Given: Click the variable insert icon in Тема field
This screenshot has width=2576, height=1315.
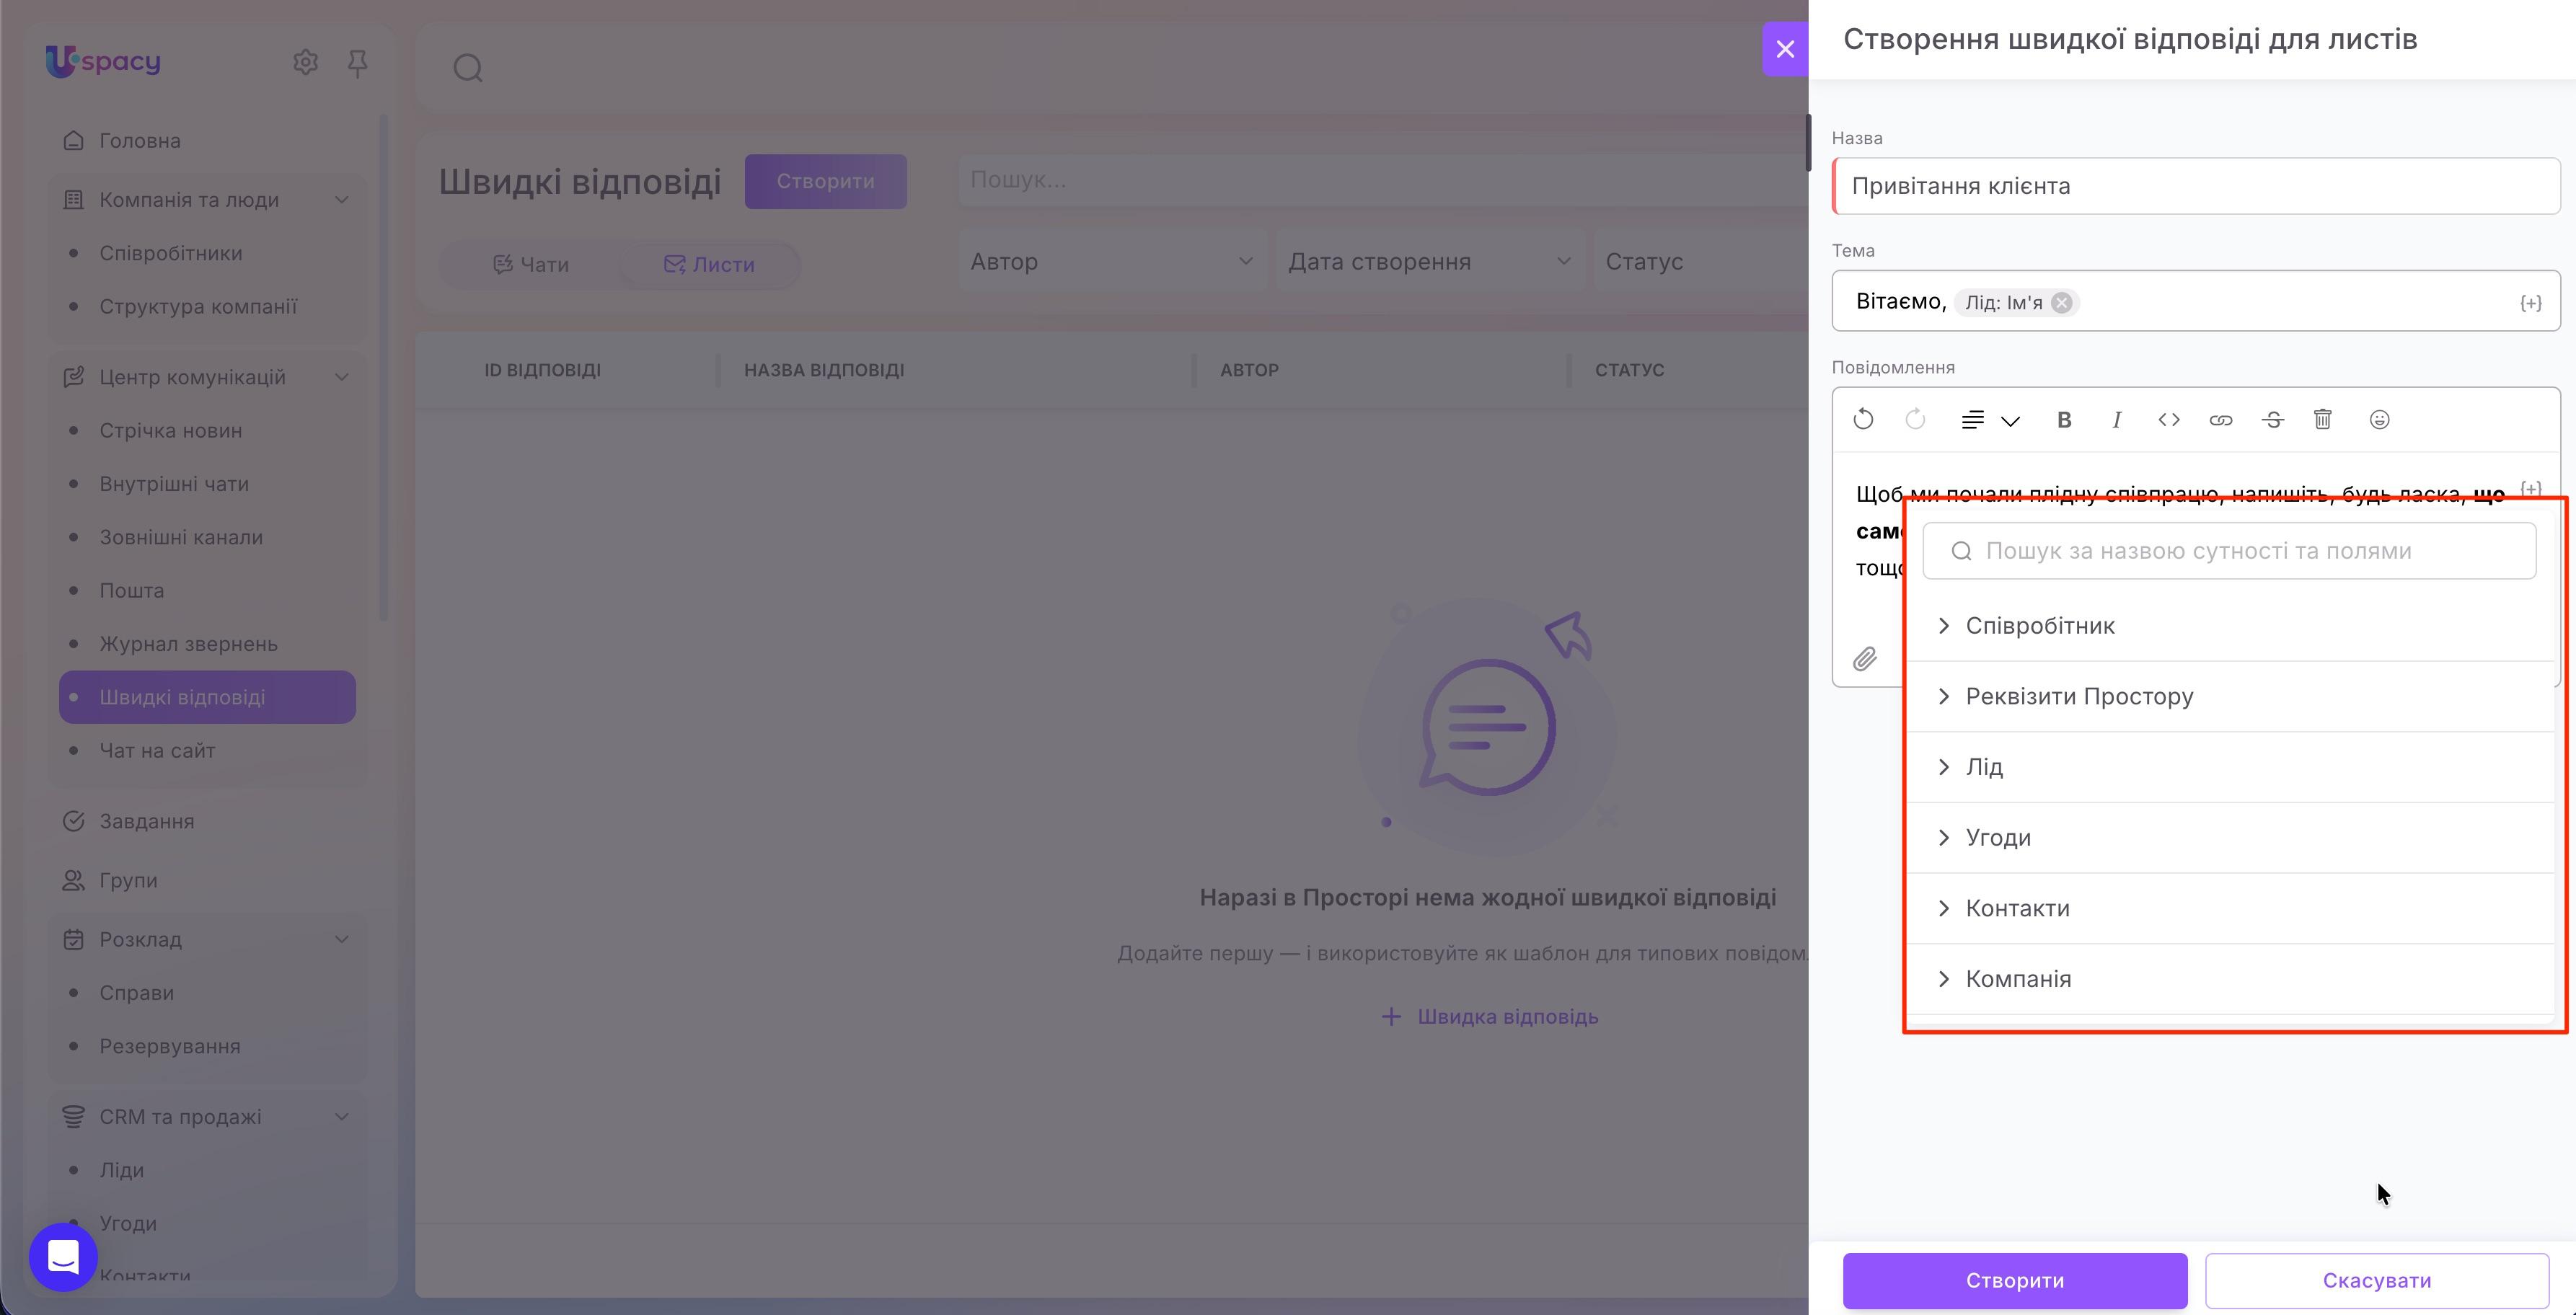Looking at the screenshot, I should tap(2530, 303).
